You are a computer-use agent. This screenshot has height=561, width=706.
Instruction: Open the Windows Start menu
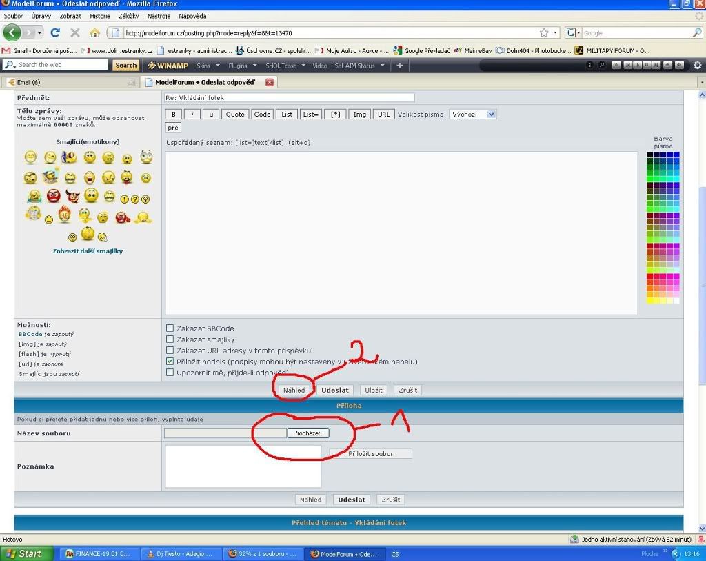[x=26, y=554]
